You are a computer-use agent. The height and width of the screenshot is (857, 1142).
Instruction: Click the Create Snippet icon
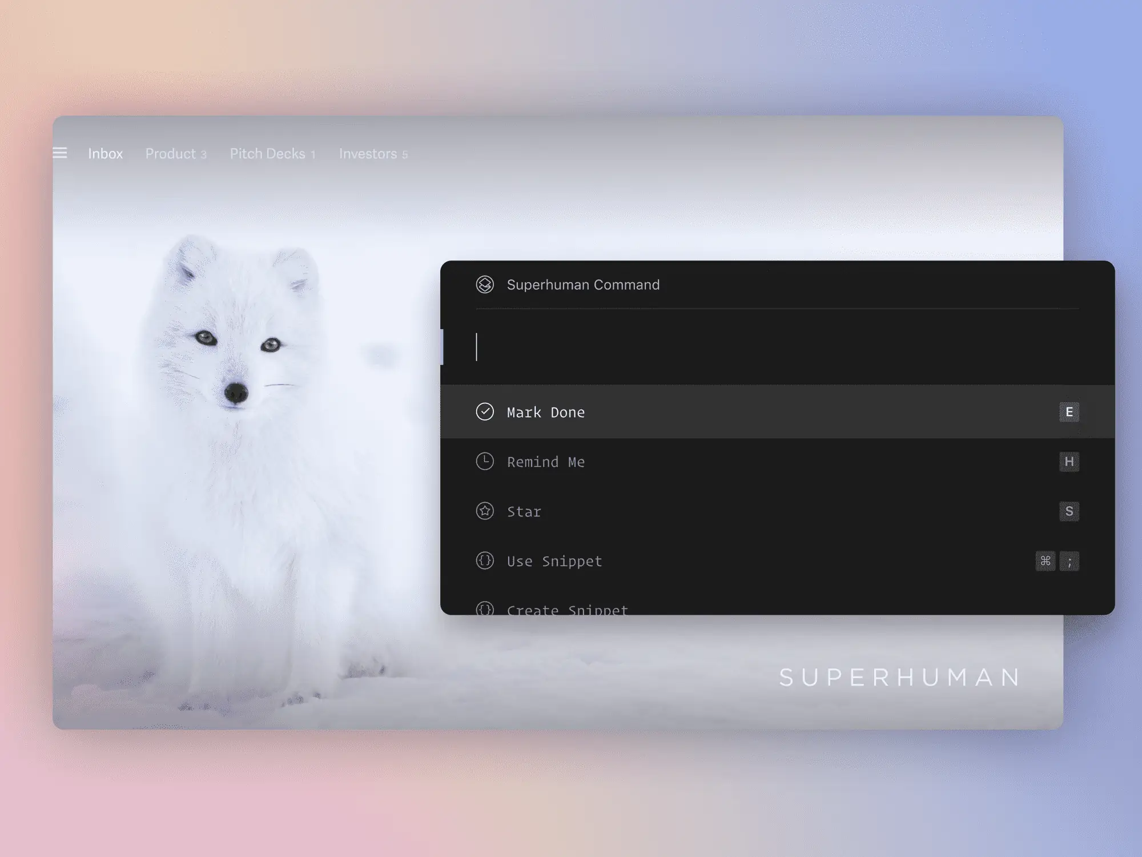pyautogui.click(x=485, y=610)
